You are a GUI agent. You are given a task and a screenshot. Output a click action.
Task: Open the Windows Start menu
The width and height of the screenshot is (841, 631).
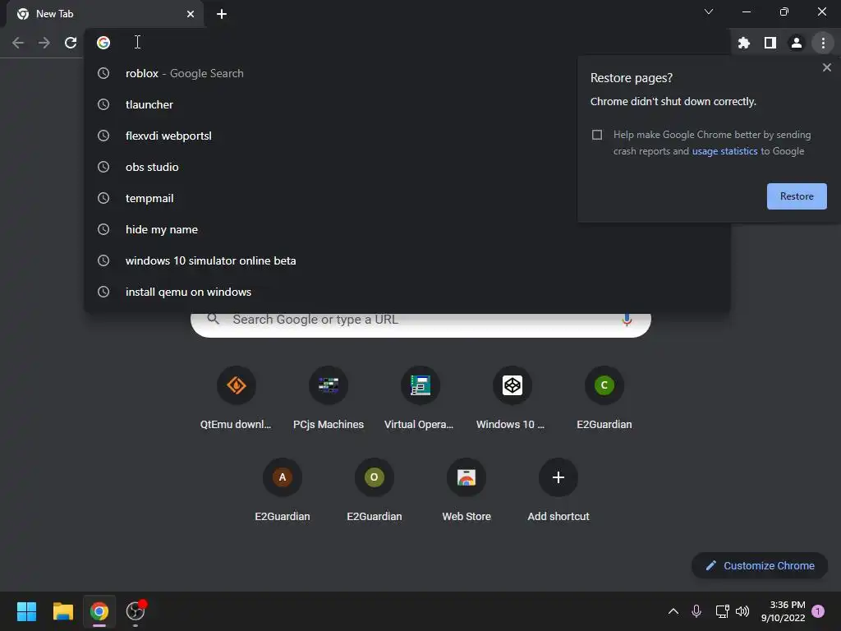tap(26, 611)
